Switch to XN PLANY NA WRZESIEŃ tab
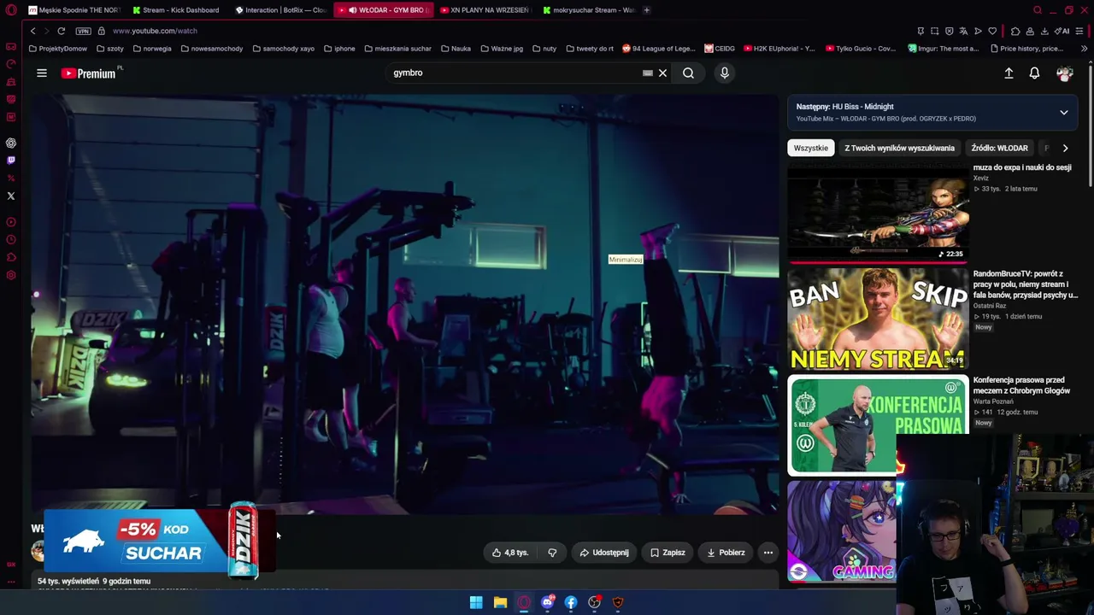Screen dimensions: 1094x615 click(x=485, y=10)
